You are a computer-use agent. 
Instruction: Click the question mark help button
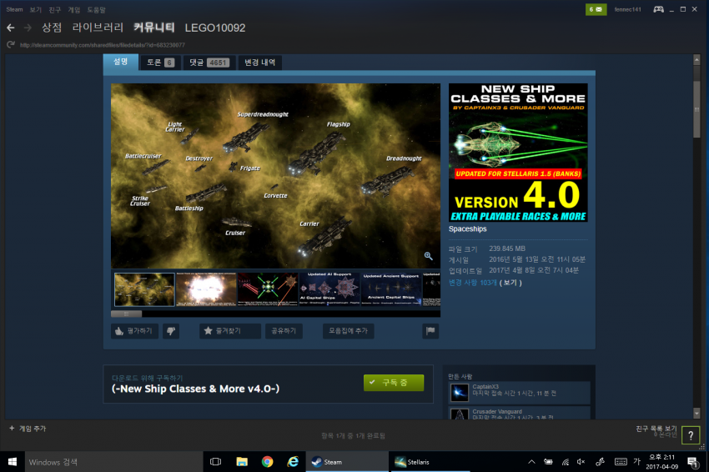point(691,435)
